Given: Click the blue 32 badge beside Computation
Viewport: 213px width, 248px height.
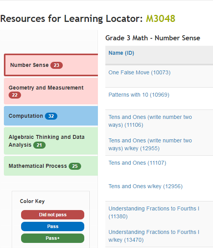Looking at the screenshot, I should [x=51, y=116].
